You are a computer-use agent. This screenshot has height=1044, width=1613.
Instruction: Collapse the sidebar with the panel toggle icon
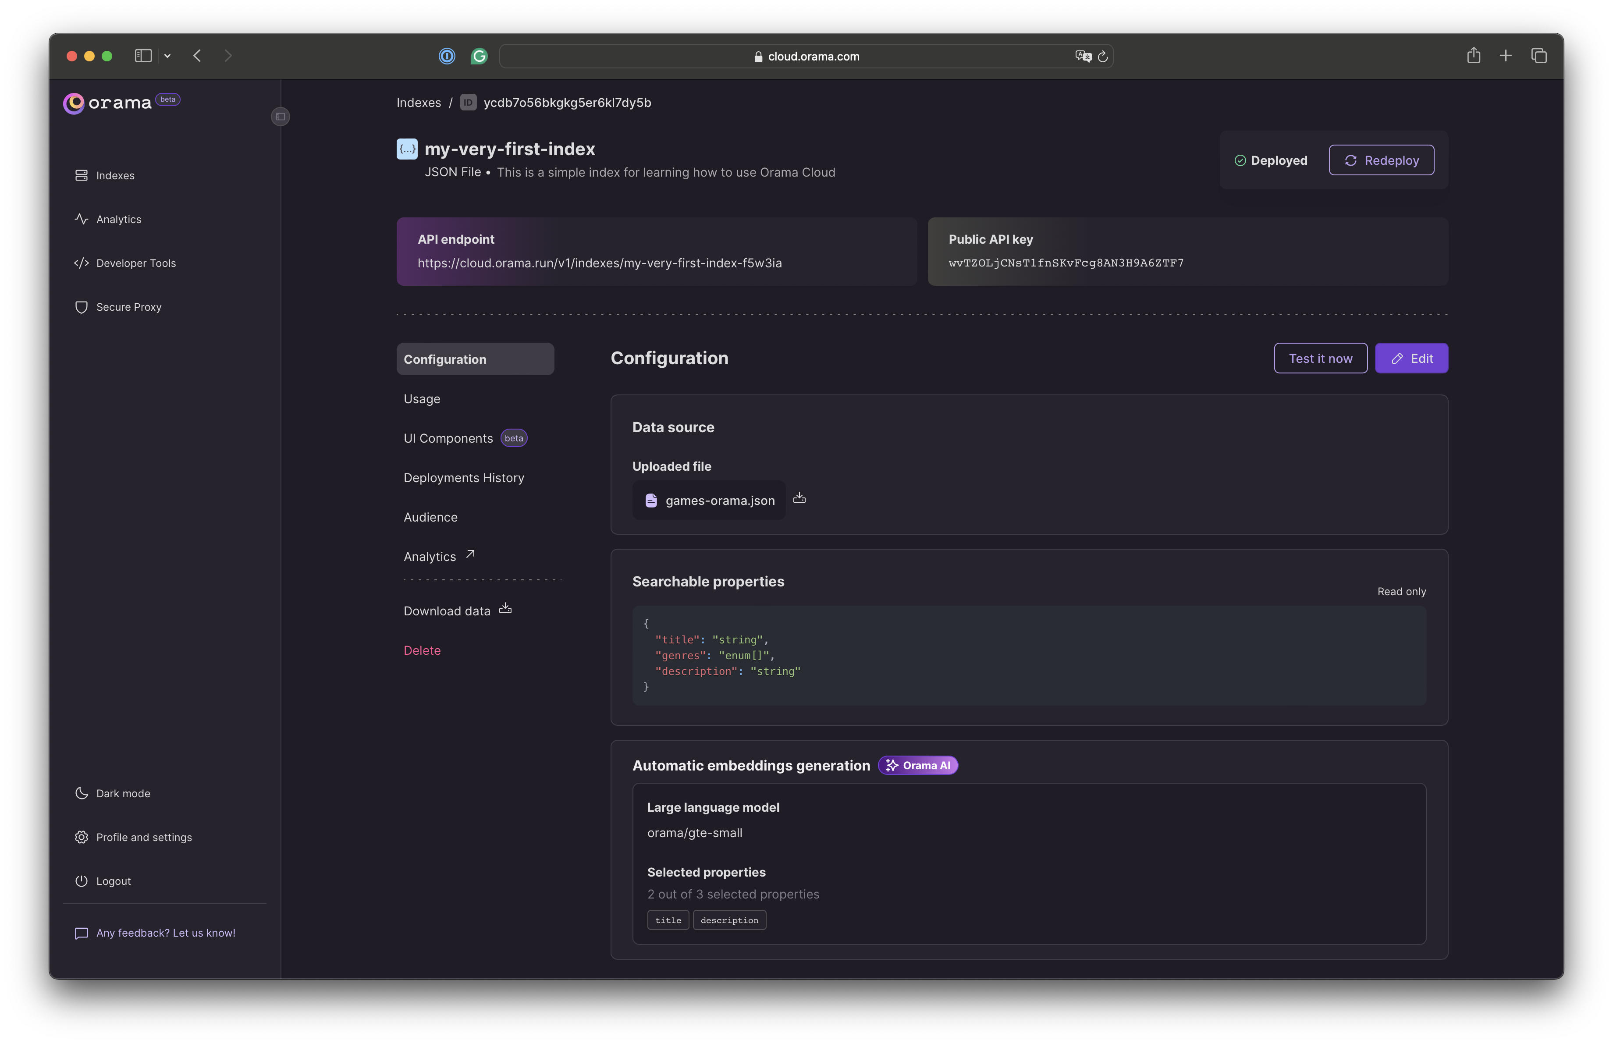[281, 117]
